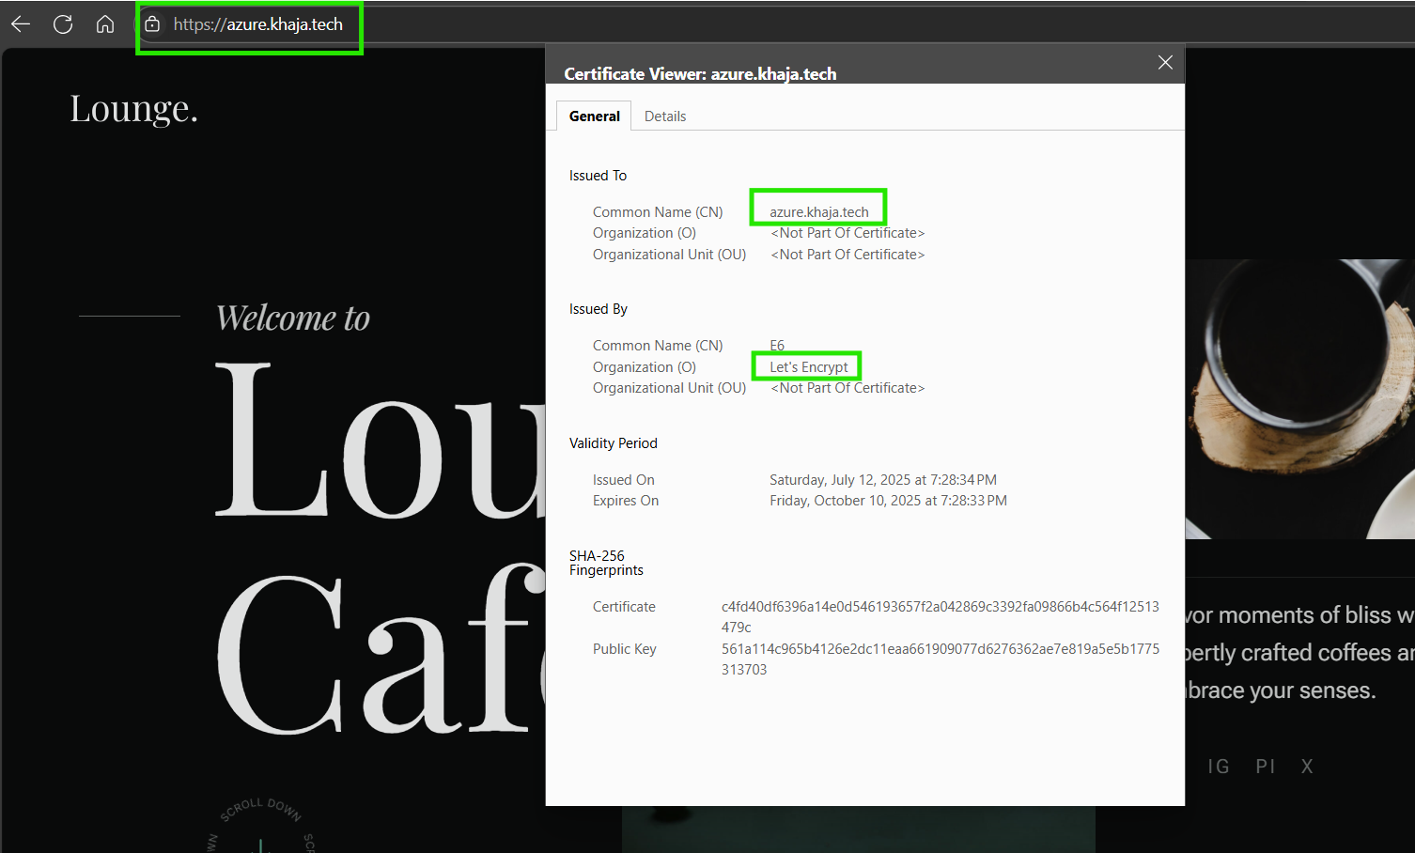The width and height of the screenshot is (1415, 853).
Task: Go to the browser home page icon
Action: (105, 24)
